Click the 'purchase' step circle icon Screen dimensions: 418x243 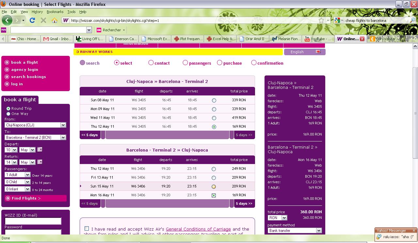point(219,63)
